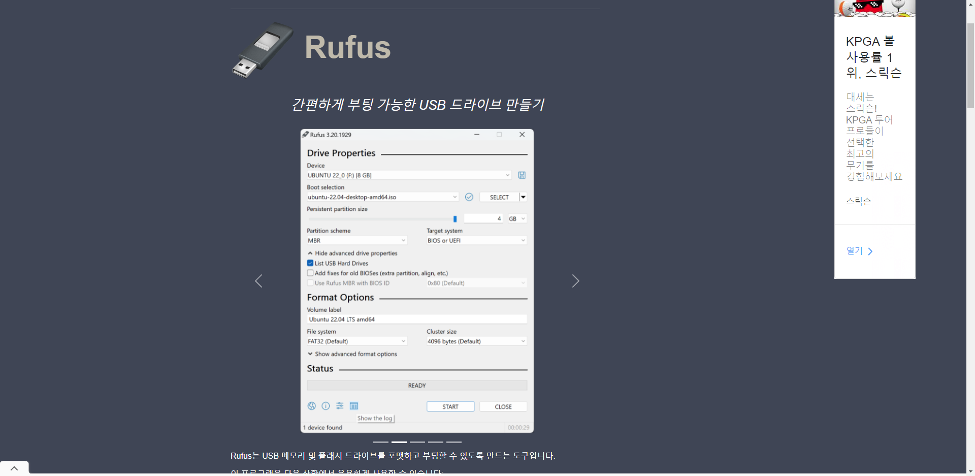Open Partition scheme MBR dropdown
975x476 pixels.
pos(357,241)
